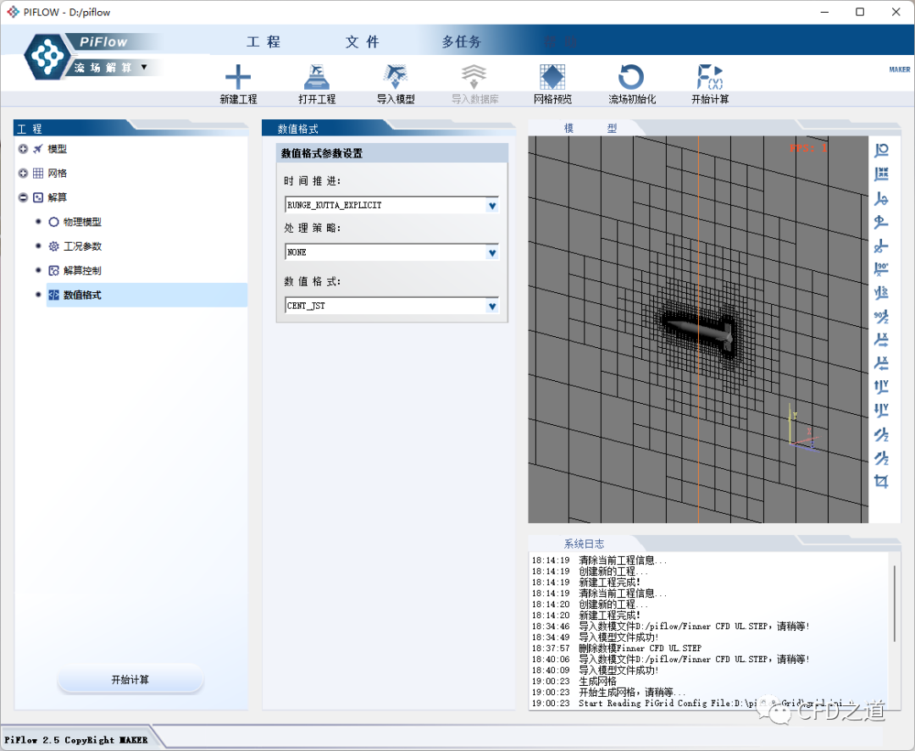915x751 pixels.
Task: Select 工况参数 in the project tree
Action: [82, 246]
